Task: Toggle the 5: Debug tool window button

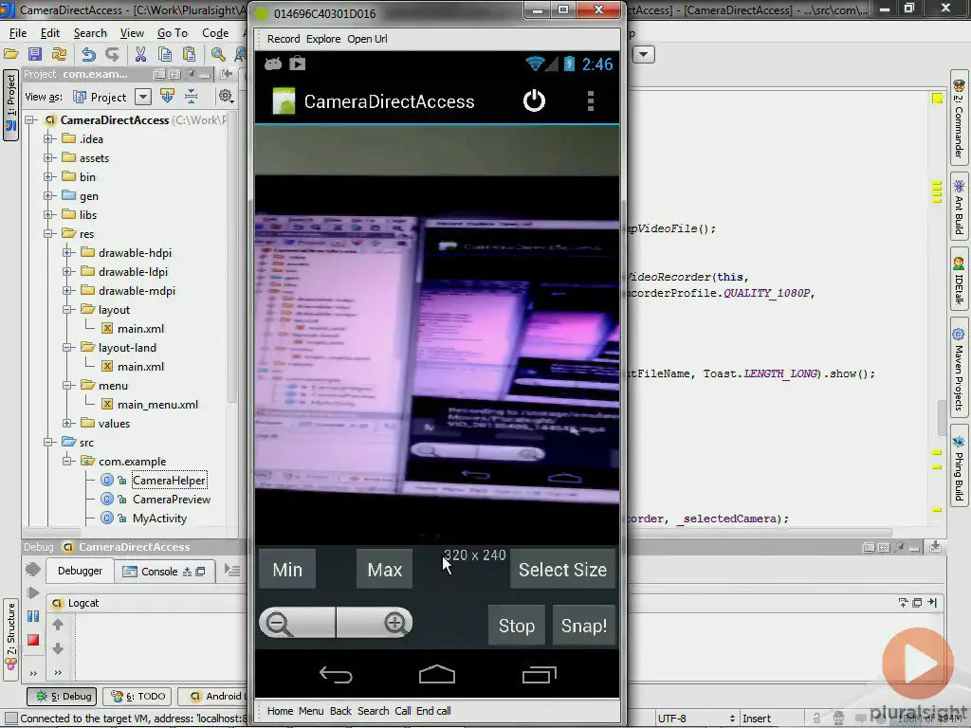Action: coord(63,696)
